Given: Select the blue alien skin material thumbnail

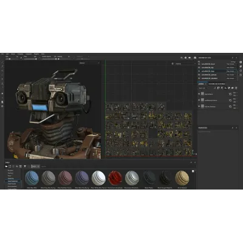Looking at the screenshot, I should (x=32, y=178).
